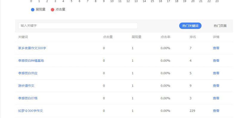Click the 点击量 column header
The width and height of the screenshot is (238, 118).
click(108, 37)
